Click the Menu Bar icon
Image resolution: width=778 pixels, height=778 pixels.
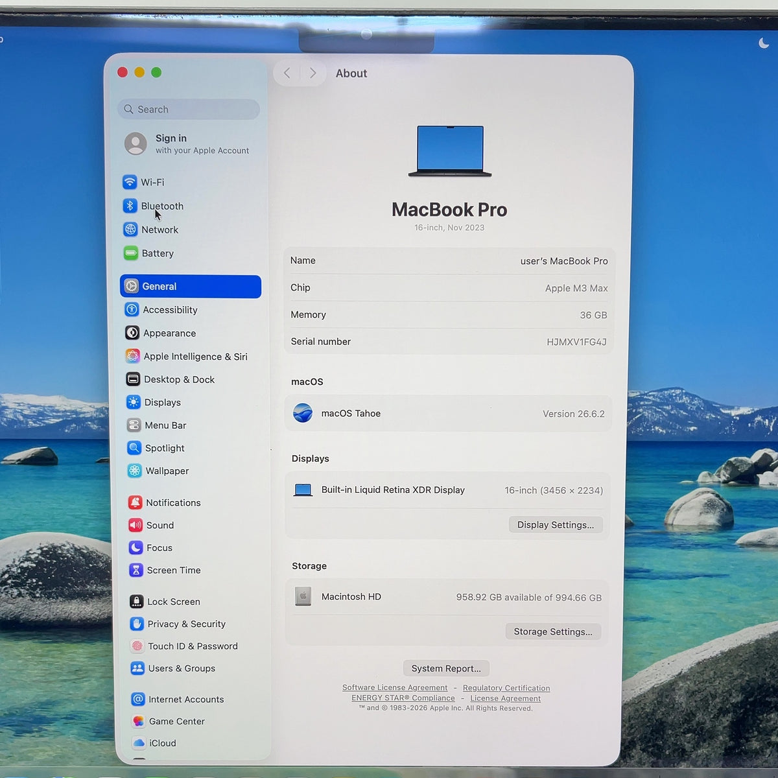[x=134, y=425]
